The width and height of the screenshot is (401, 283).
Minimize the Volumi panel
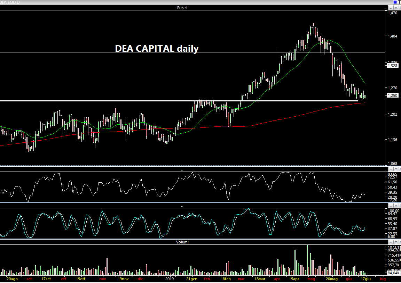pos(391,242)
